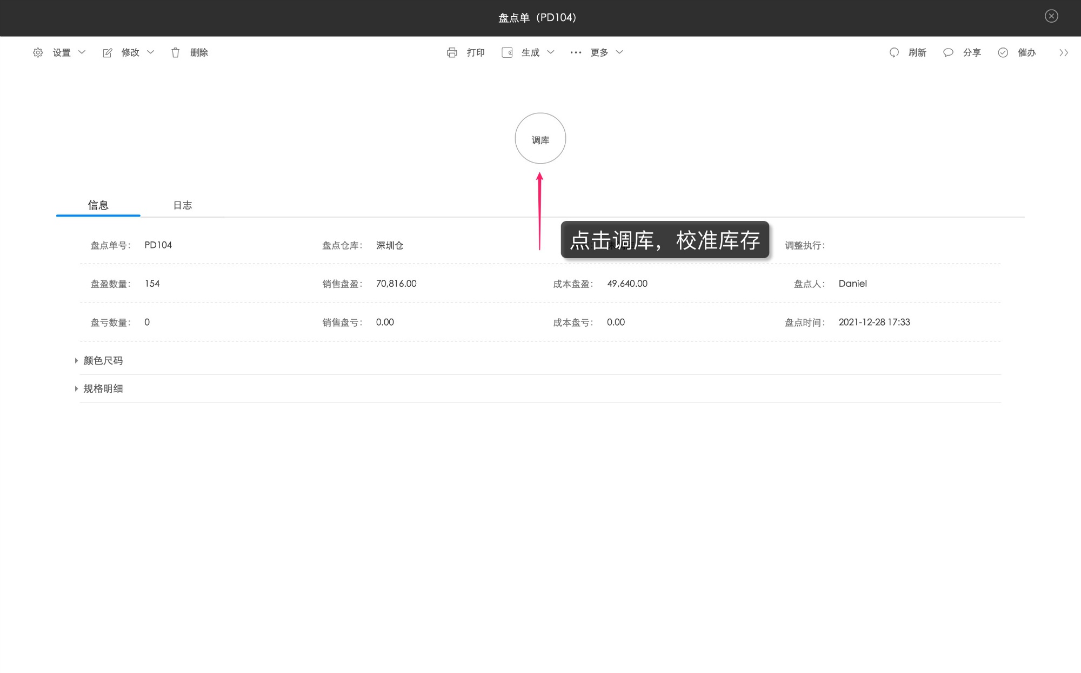Click the 调库 circle button
1081x673 pixels.
click(540, 138)
